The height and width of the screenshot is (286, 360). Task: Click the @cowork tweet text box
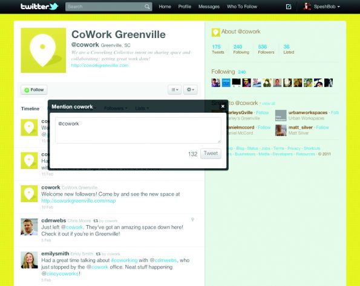pyautogui.click(x=138, y=130)
